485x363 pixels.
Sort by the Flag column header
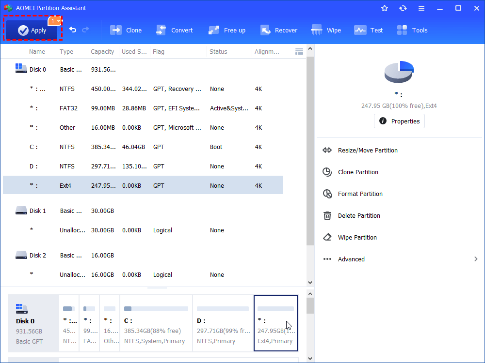pos(159,52)
